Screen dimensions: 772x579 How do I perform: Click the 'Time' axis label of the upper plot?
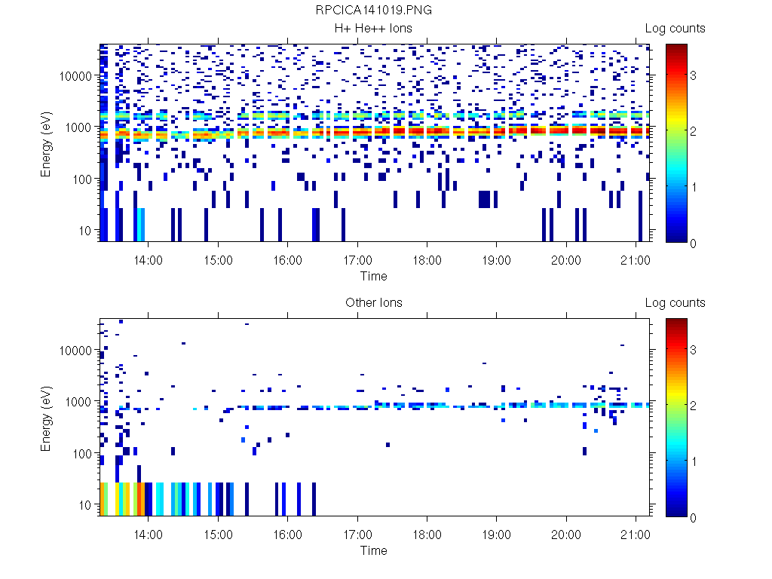[x=373, y=276]
